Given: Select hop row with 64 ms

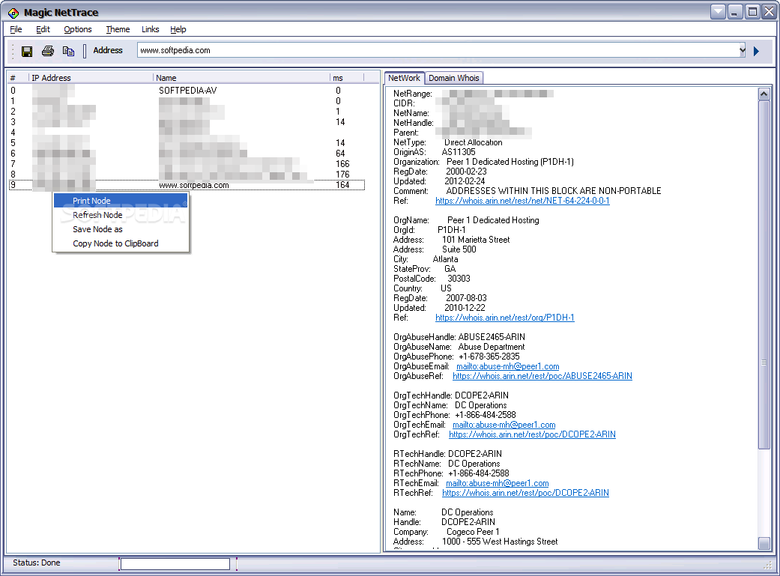Looking at the screenshot, I should pos(187,154).
